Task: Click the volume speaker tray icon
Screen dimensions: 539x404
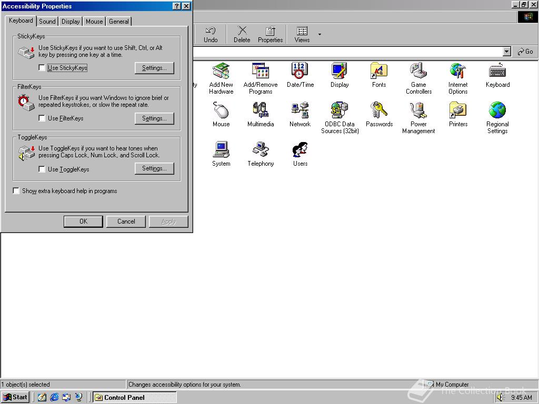Action: click(x=500, y=398)
